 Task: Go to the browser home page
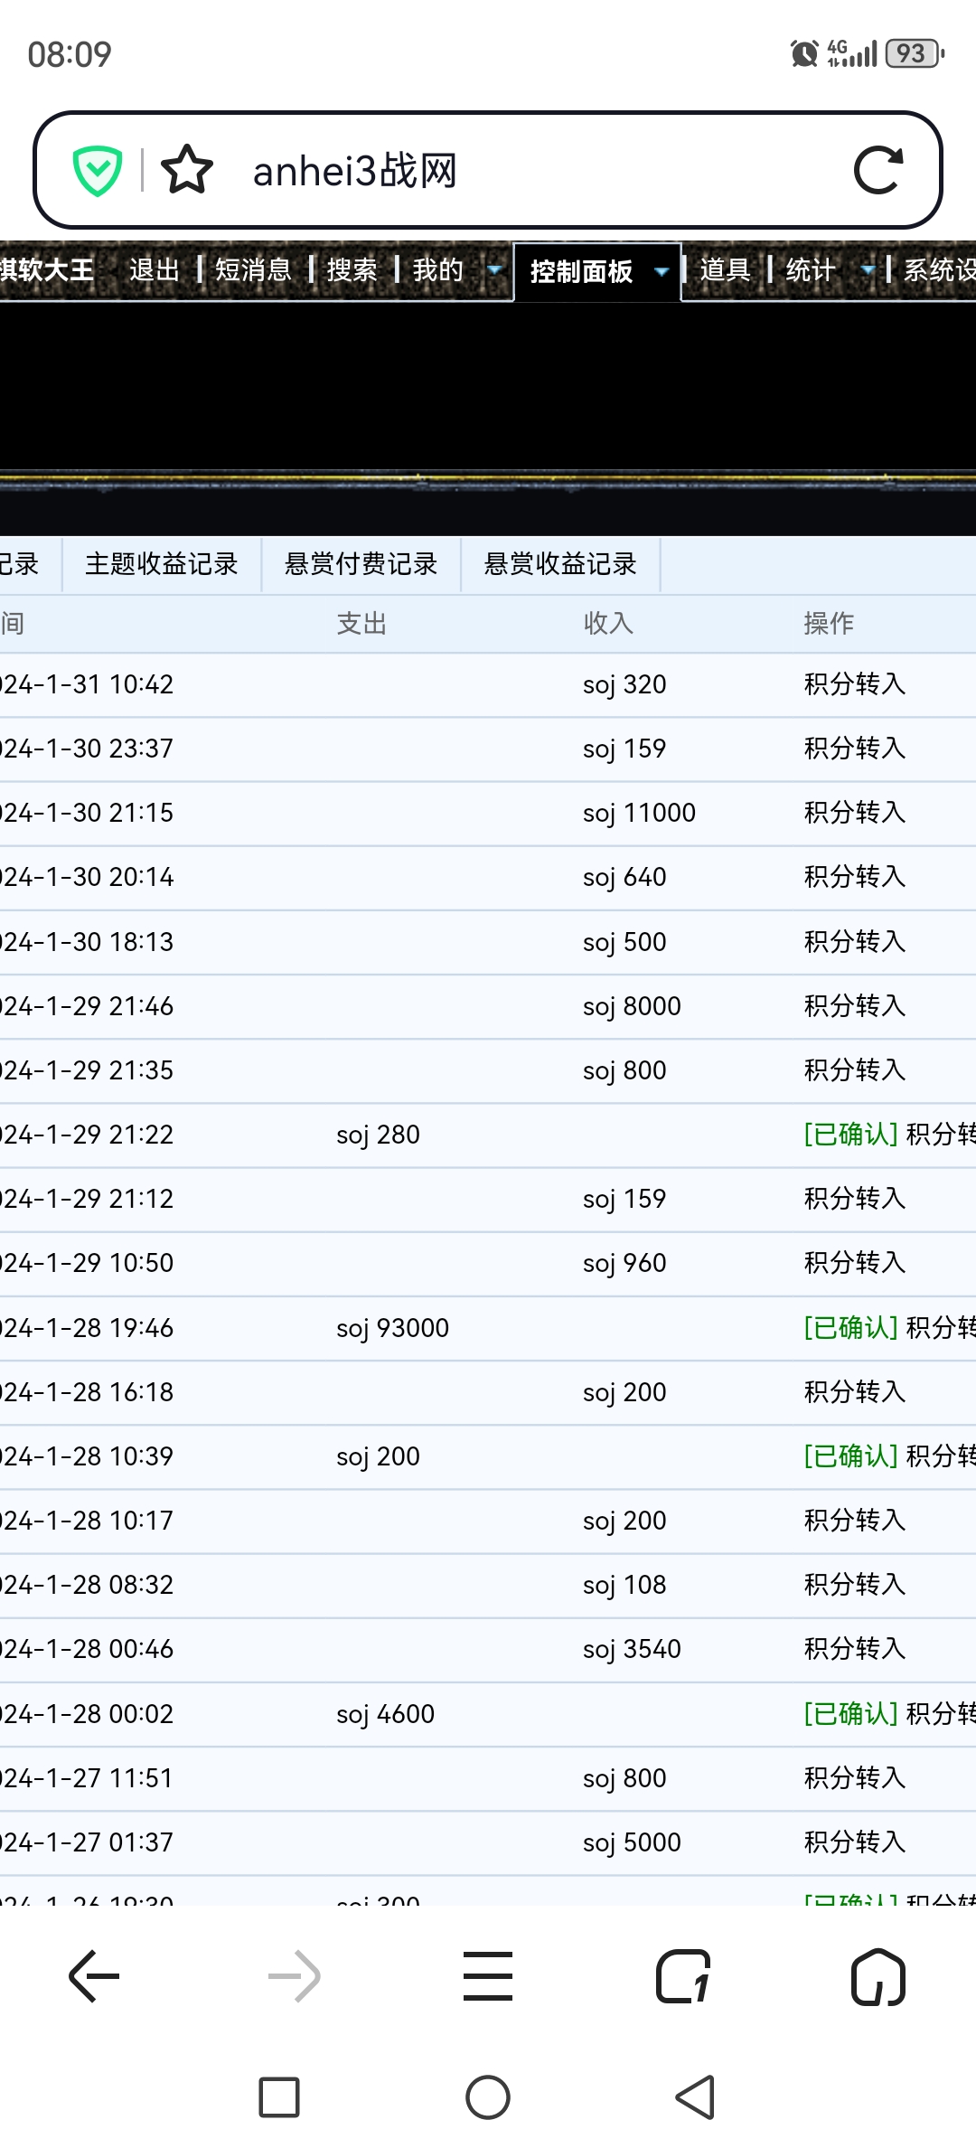[877, 1976]
